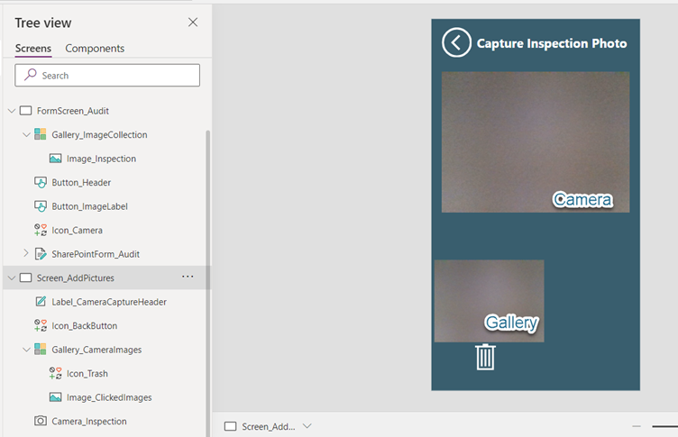678x437 pixels.
Task: Click the back arrow on the app canvas
Action: click(x=456, y=42)
